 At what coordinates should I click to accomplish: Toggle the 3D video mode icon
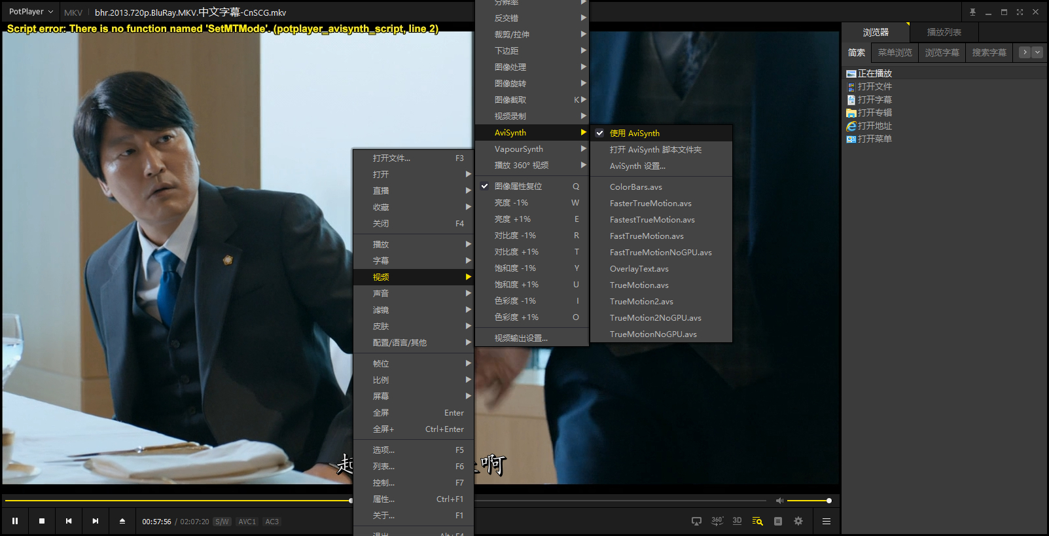click(738, 521)
